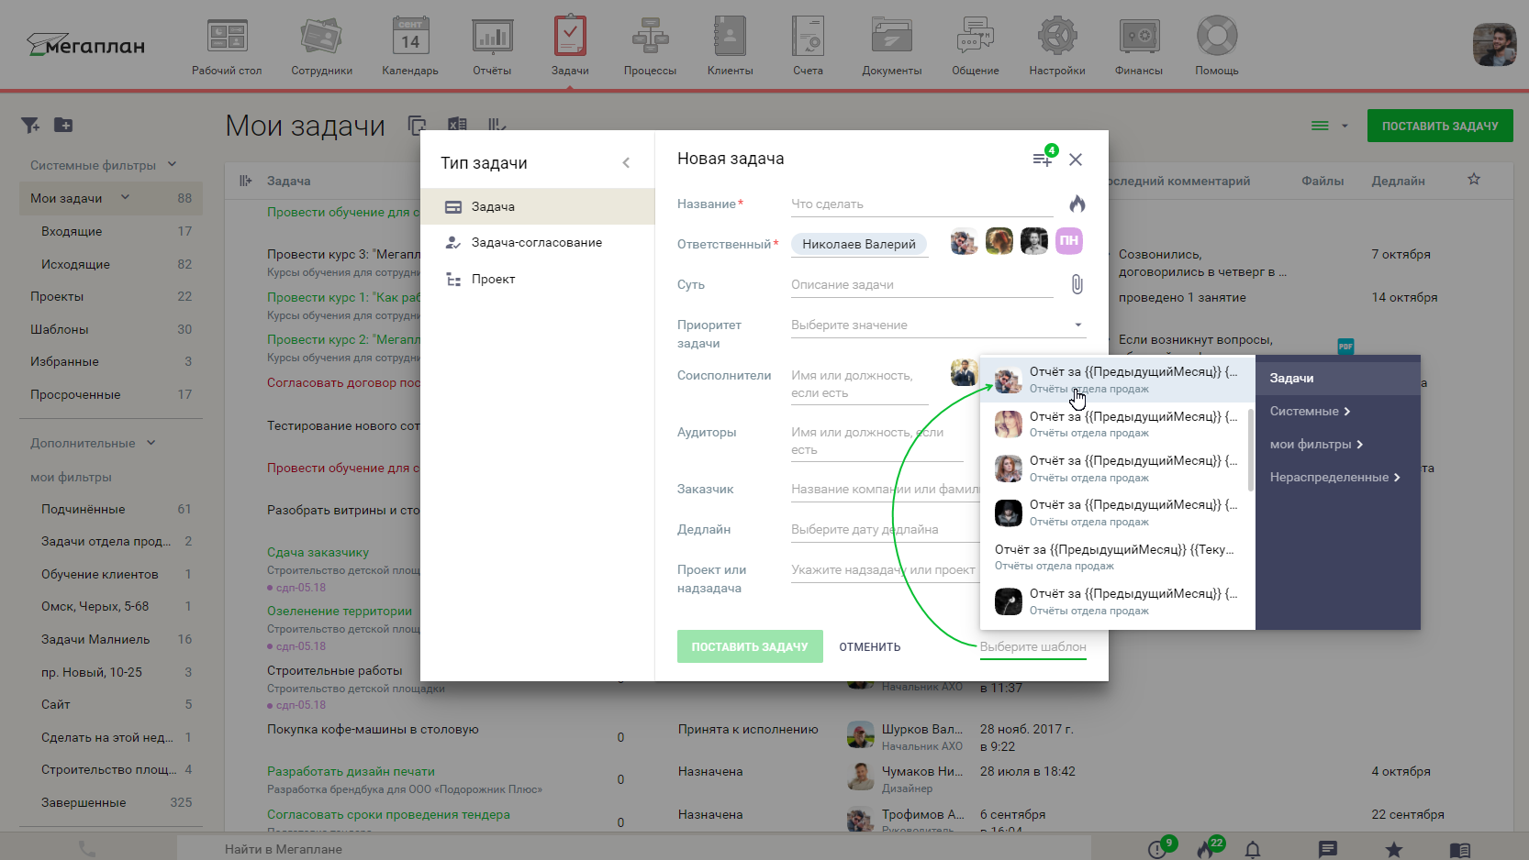Open the Финансы section
The image size is (1529, 860).
[1139, 46]
